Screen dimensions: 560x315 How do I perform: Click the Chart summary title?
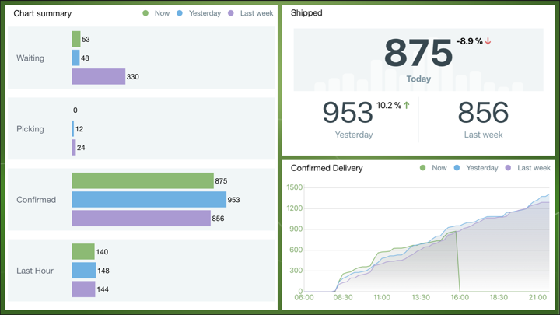point(43,13)
